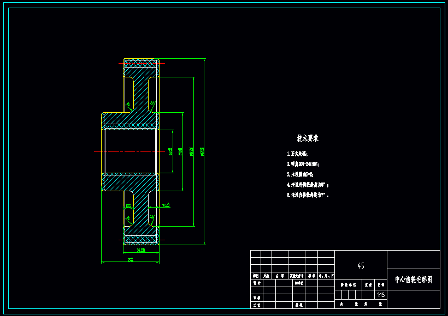Click the 标准化 label cell

[299, 283]
